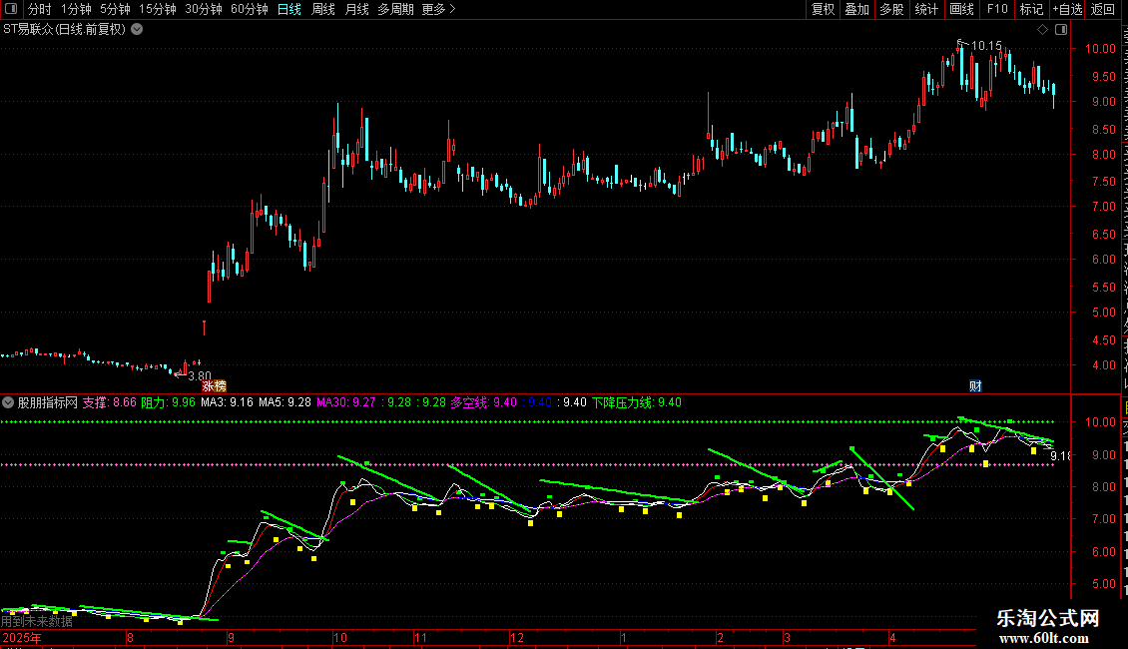
Task: Click the 下降压力线: 9.40 indicator value
Action: [637, 402]
